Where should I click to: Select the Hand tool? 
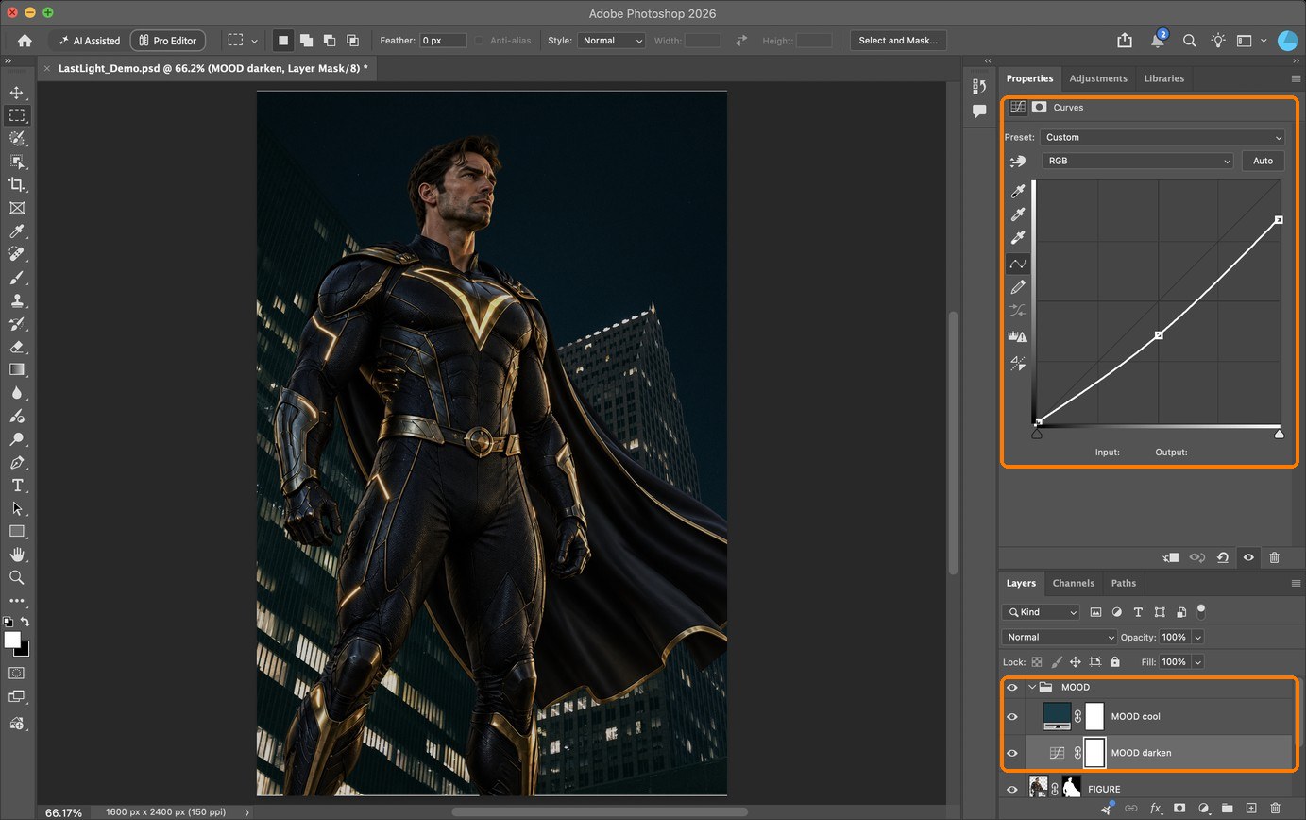[17, 555]
